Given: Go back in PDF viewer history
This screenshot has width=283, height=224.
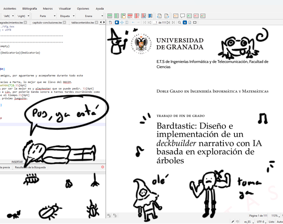Looking at the screenshot, I should [x=133, y=22].
